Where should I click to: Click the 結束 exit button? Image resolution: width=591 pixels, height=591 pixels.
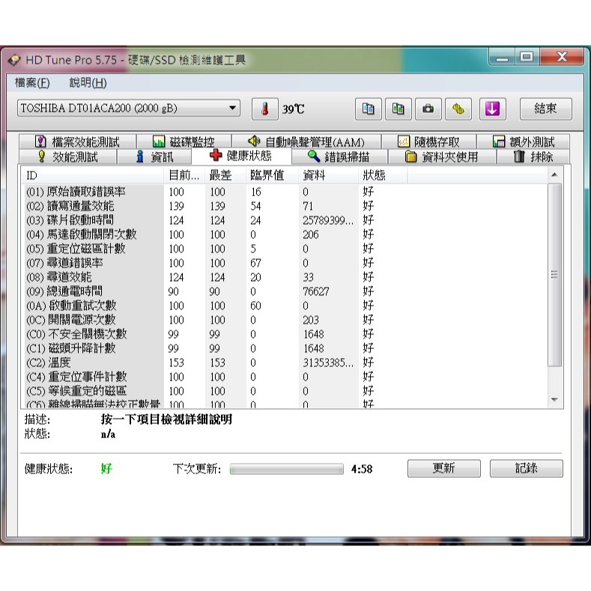[x=546, y=109]
